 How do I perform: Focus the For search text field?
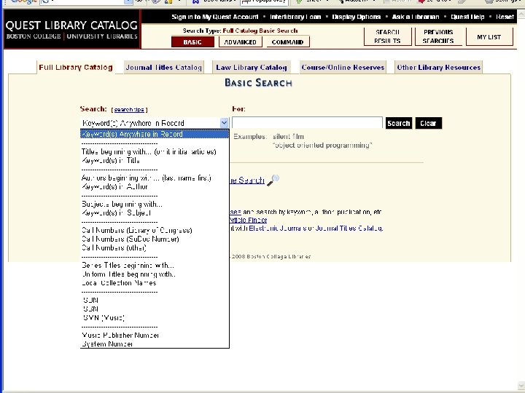coord(307,123)
